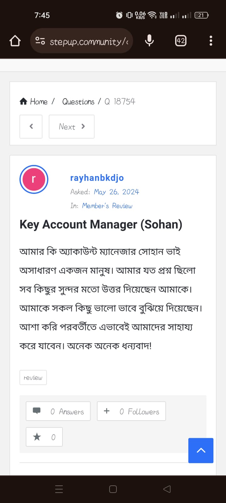Follow the question with 0 Followers button
The height and width of the screenshot is (503, 226).
pyautogui.click(x=131, y=411)
